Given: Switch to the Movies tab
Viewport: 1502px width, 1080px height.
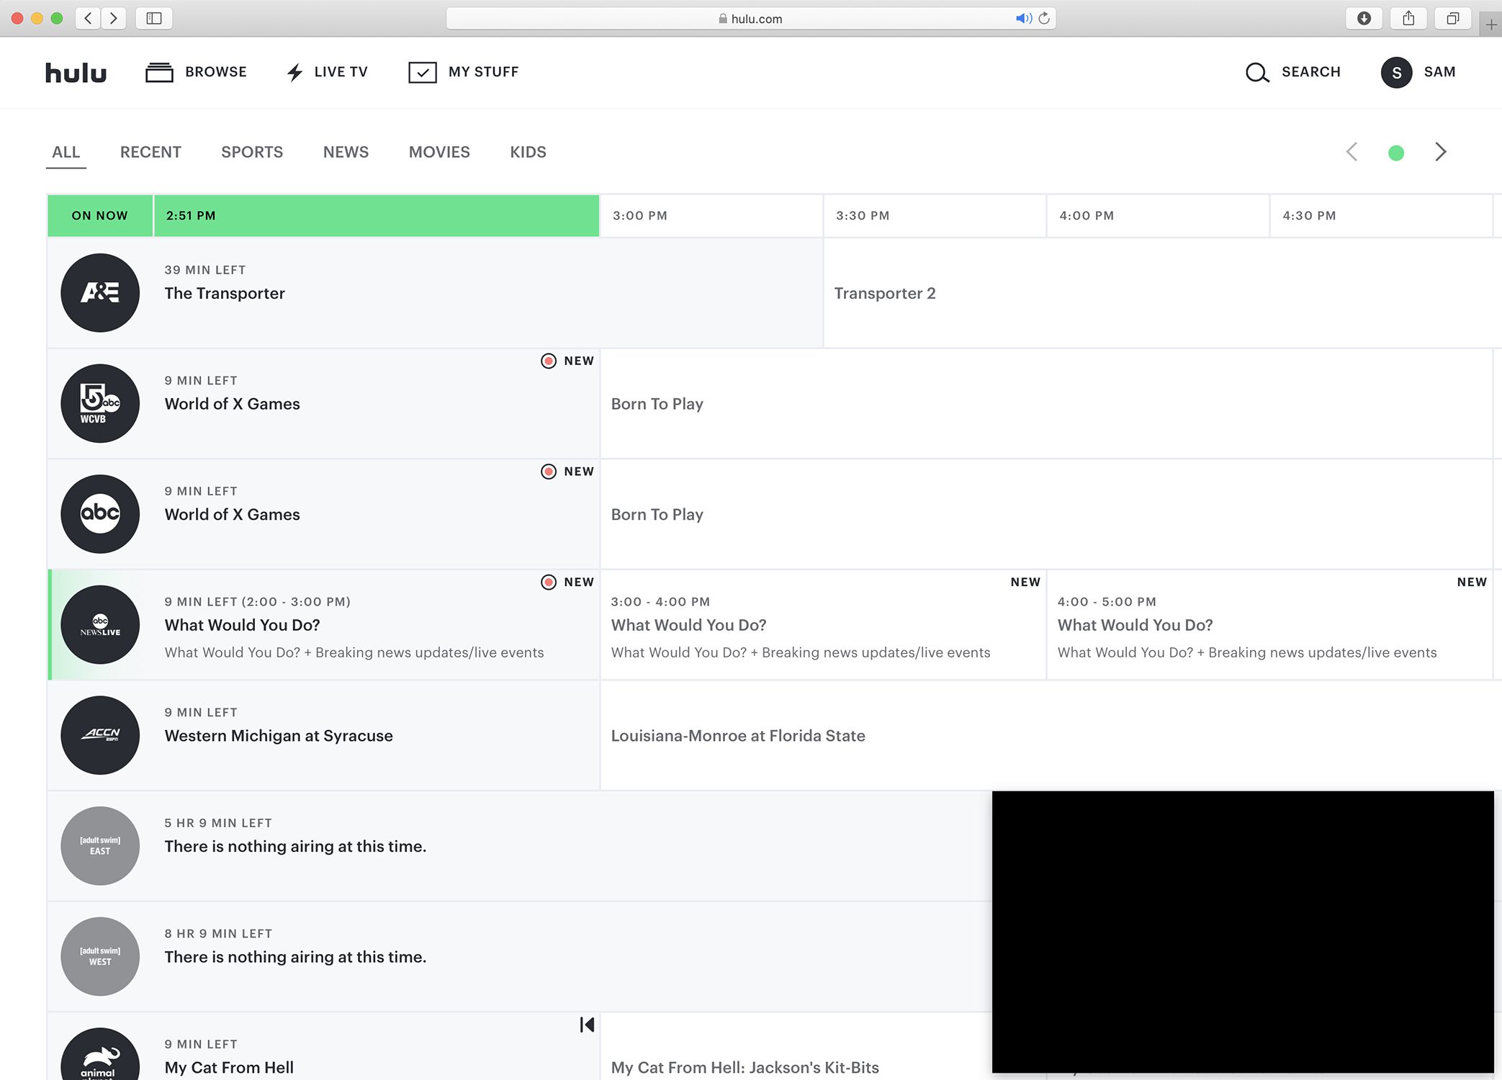Looking at the screenshot, I should pos(439,152).
